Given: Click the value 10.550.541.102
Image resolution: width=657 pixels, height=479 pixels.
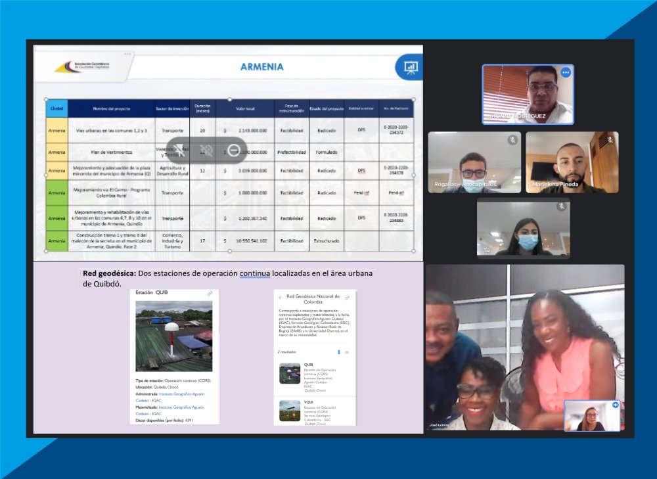Looking at the screenshot, I should (x=252, y=241).
